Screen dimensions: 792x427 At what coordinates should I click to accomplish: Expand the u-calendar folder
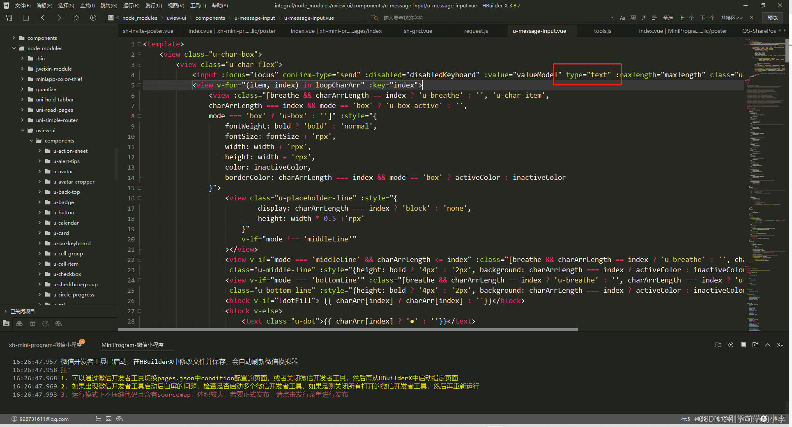click(x=39, y=223)
